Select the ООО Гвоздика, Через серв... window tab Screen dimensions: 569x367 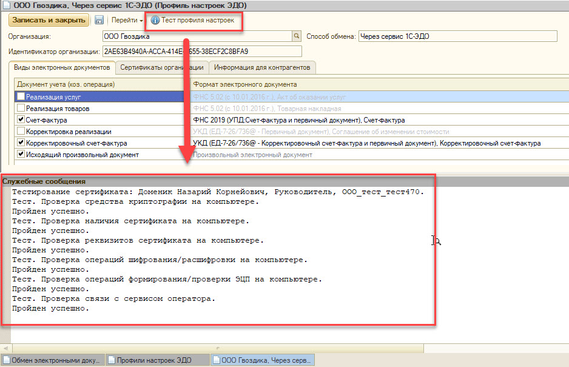(x=263, y=360)
